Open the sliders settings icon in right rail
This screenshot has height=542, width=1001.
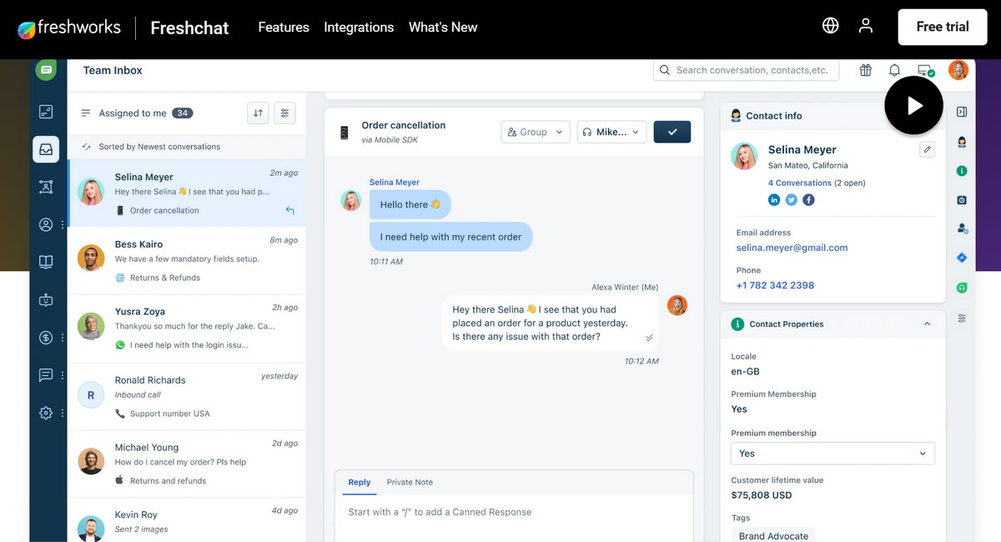pyautogui.click(x=962, y=318)
